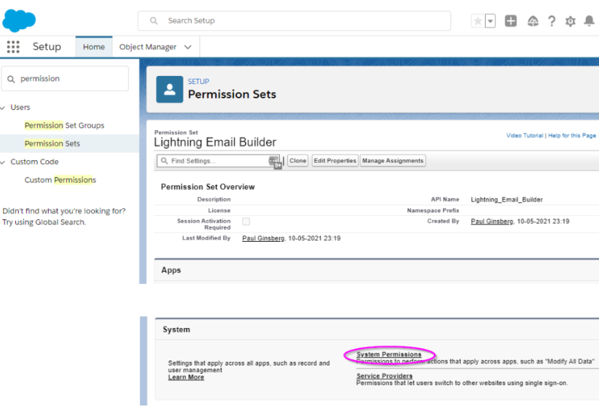
Task: Click the favorite star icon
Action: pyautogui.click(x=478, y=21)
